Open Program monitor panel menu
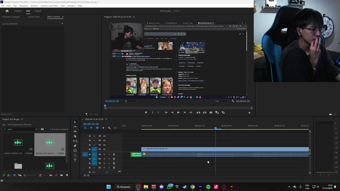 click(134, 17)
